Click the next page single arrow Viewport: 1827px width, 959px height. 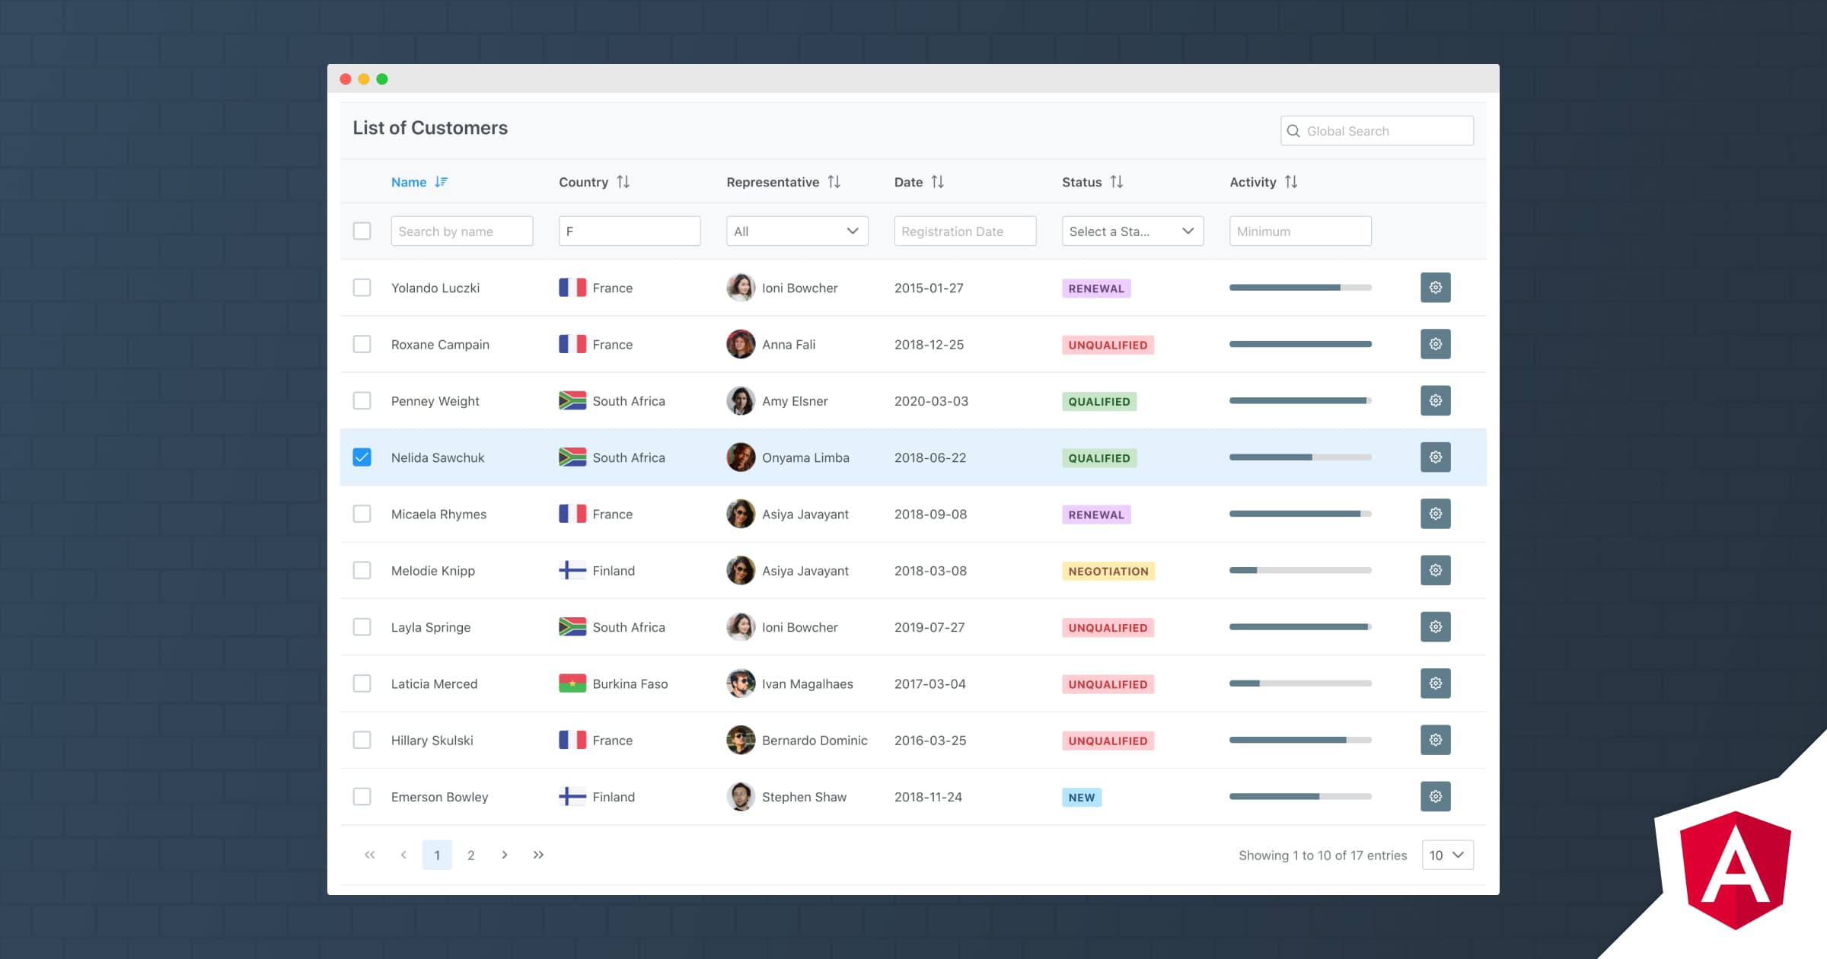click(x=504, y=855)
